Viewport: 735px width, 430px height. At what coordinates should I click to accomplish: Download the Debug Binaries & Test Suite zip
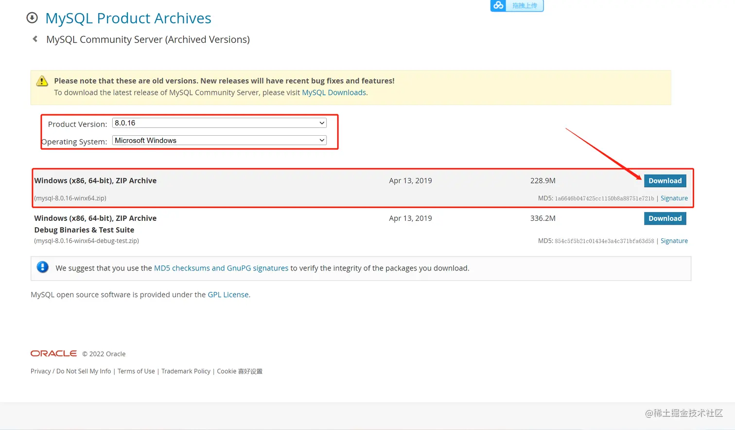point(665,218)
